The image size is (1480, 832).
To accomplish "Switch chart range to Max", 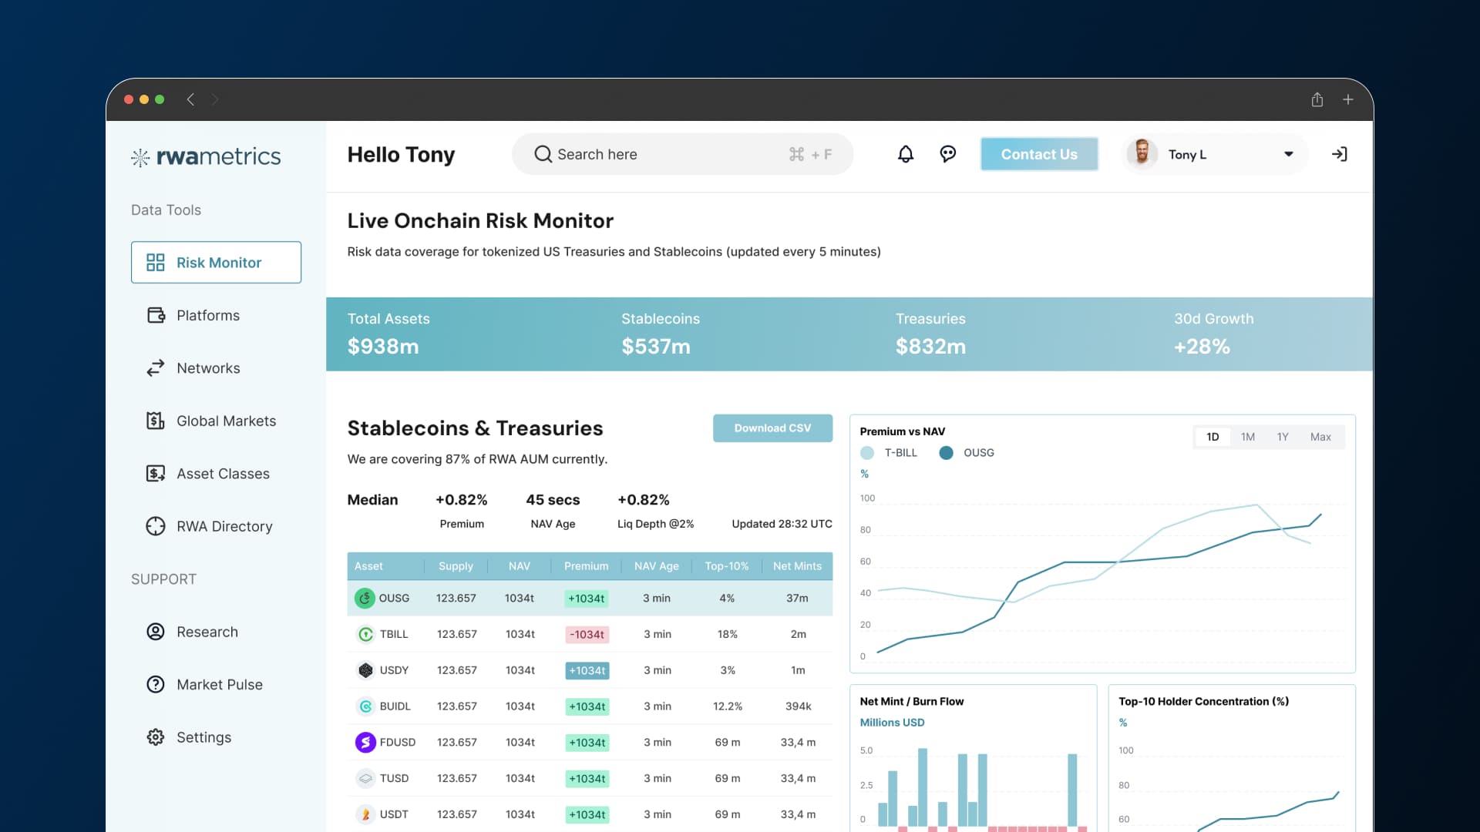I will coord(1320,437).
